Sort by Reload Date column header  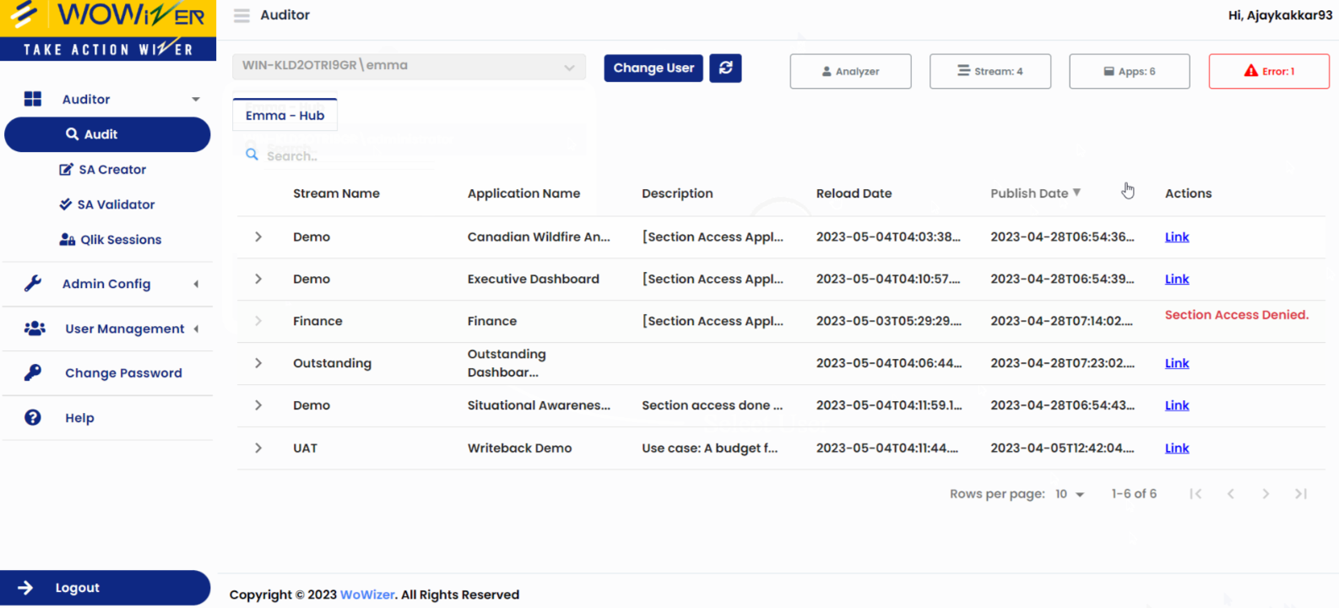[x=854, y=193]
